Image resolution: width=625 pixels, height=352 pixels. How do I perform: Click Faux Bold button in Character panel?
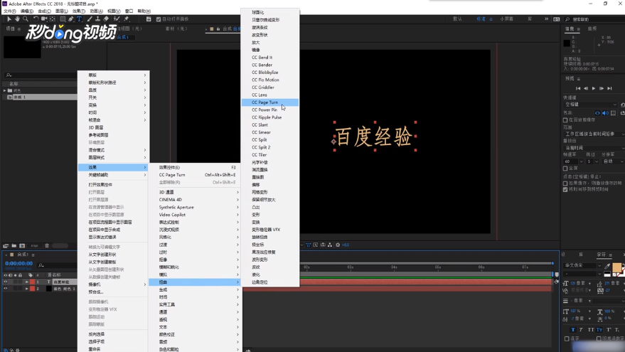click(x=573, y=330)
